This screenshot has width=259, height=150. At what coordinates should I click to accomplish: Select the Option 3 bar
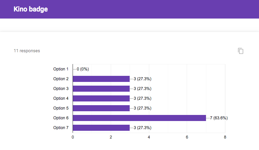tap(101, 89)
